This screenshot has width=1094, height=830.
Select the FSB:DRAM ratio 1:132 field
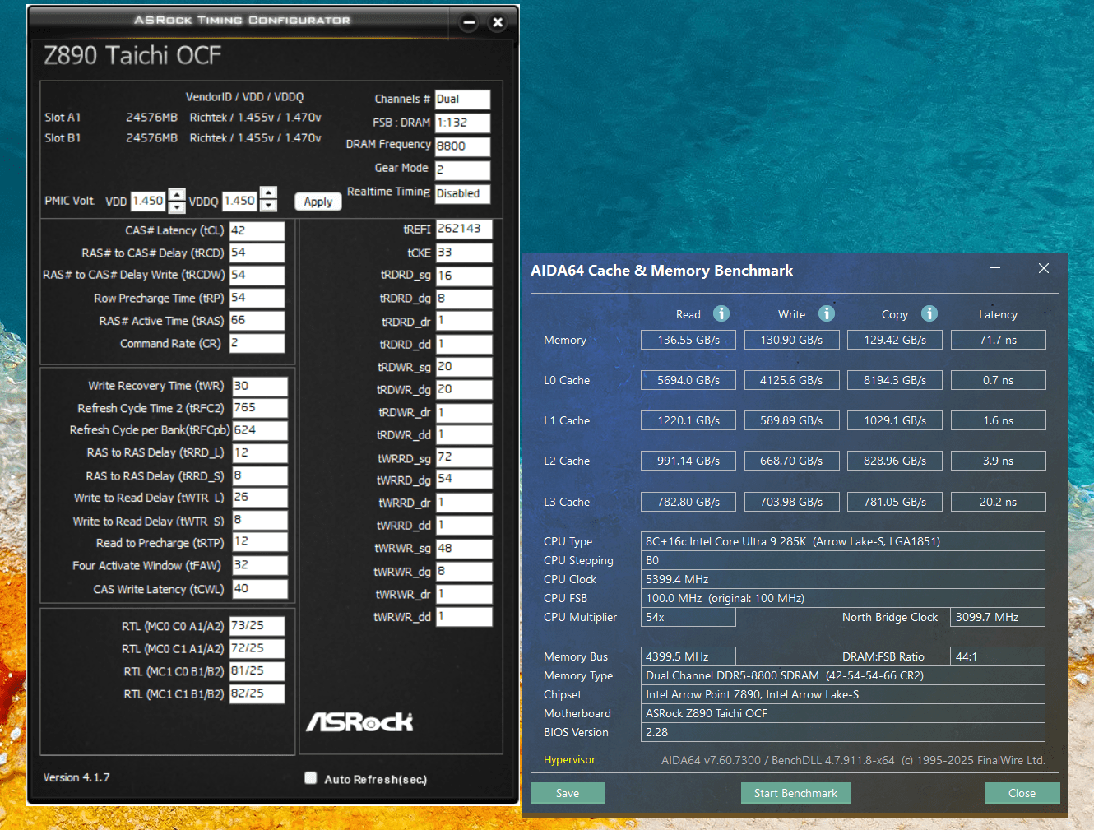462,123
